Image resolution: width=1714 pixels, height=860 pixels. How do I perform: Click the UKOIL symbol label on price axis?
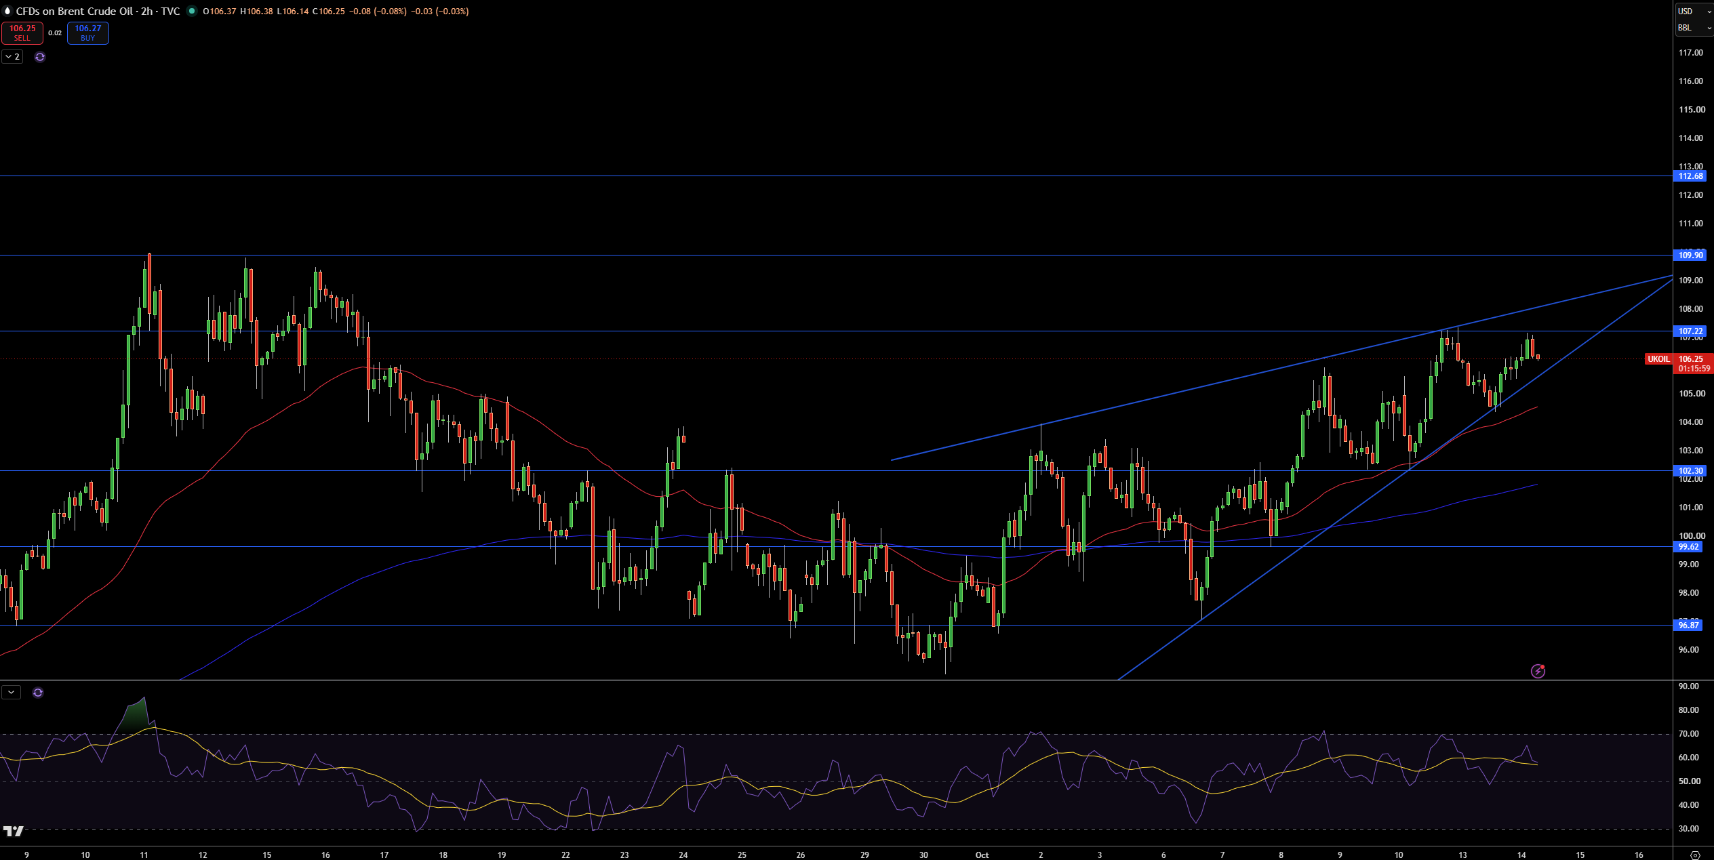[x=1658, y=359]
